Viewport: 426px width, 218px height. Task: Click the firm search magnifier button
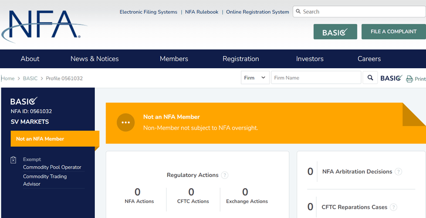tap(370, 78)
